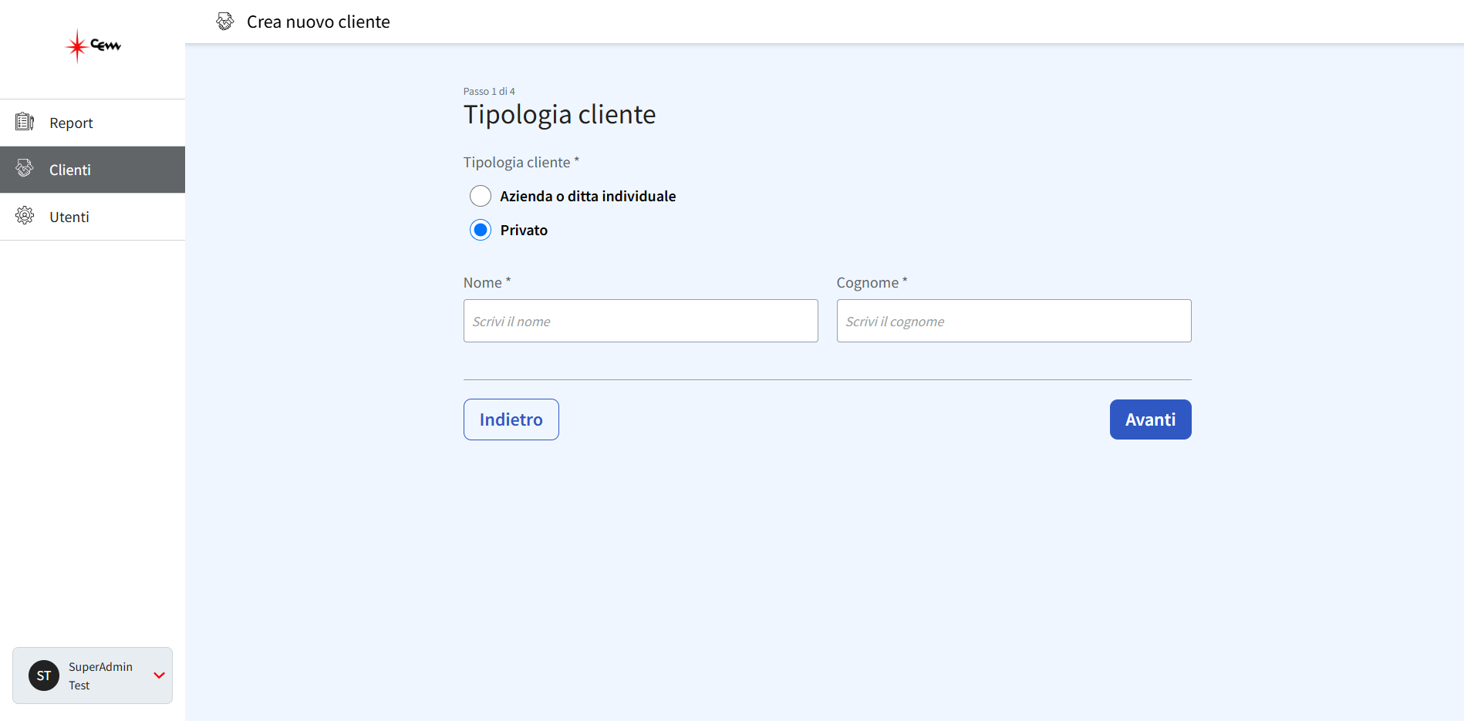Screen dimensions: 1464x721
Task: Focus the Cognome input field
Action: pos(1014,321)
